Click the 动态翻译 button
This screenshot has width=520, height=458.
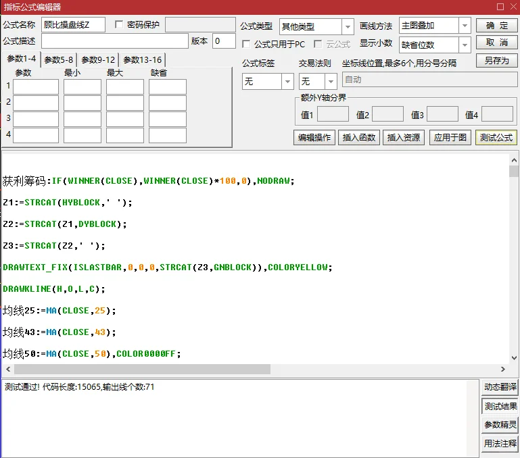click(x=500, y=387)
